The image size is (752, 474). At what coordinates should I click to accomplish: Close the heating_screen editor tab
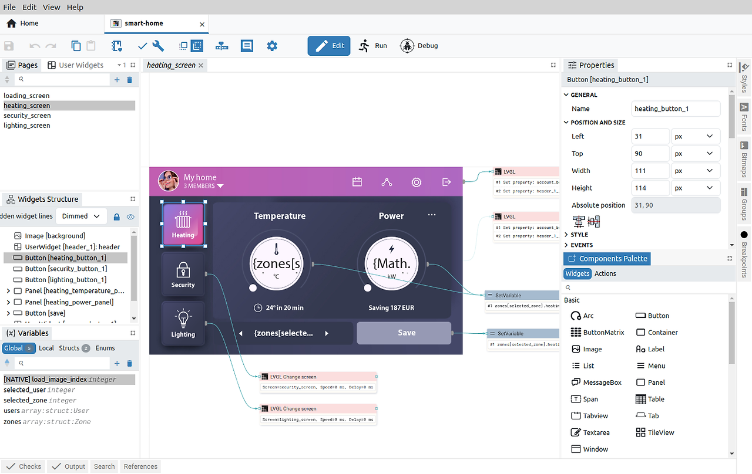click(x=201, y=65)
